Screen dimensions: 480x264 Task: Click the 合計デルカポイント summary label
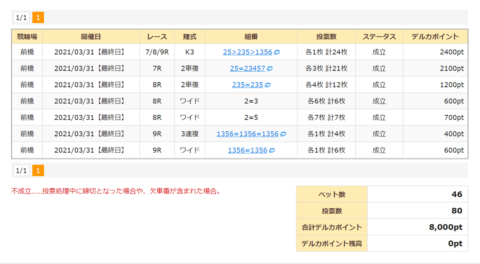332,227
